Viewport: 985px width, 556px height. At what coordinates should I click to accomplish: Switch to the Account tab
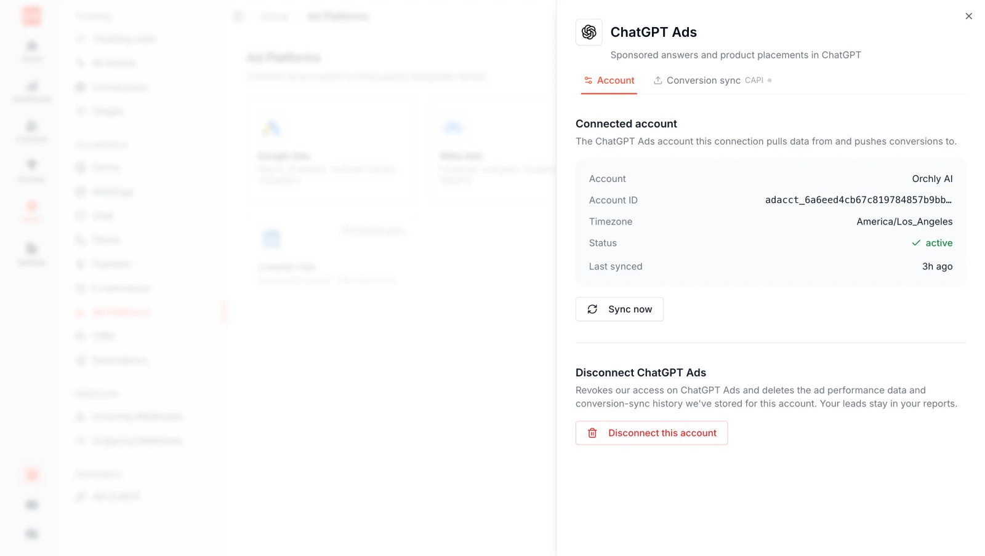609,81
